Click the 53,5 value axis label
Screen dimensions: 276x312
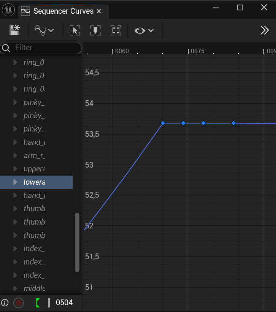click(92, 134)
